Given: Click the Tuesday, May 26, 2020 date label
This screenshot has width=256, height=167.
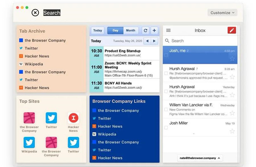Looking at the screenshot, I should [128, 41].
